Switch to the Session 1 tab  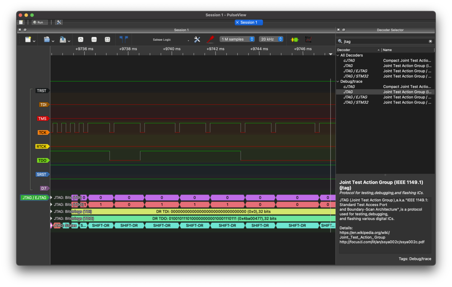(x=249, y=23)
